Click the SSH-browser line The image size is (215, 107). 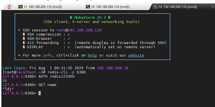46,39
